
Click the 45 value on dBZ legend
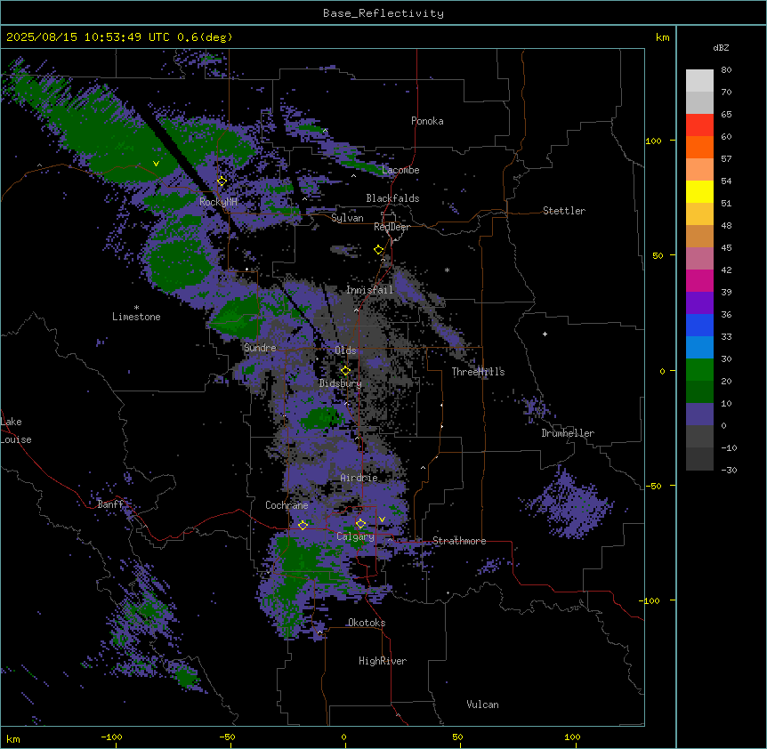[726, 247]
